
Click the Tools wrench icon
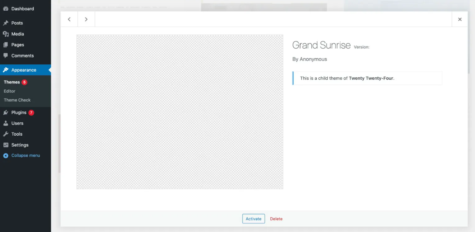pyautogui.click(x=6, y=134)
